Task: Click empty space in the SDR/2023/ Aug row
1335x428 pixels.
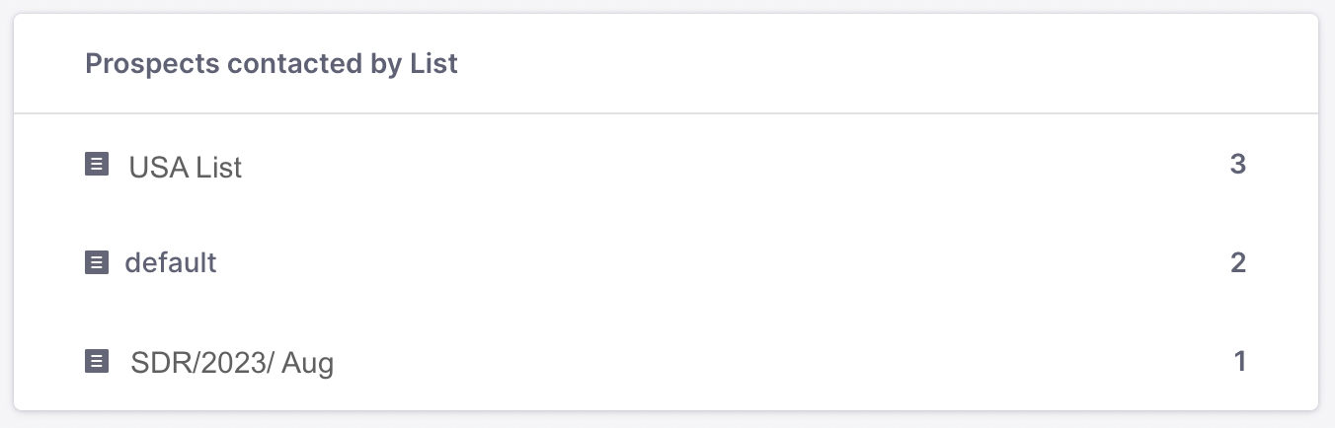Action: click(691, 362)
